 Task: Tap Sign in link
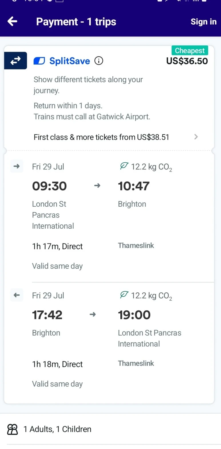(x=203, y=22)
